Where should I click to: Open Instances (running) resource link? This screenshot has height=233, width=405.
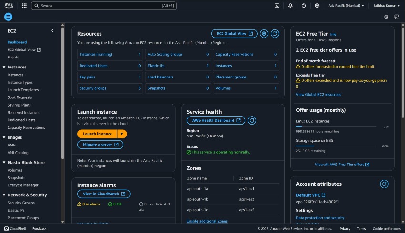(96, 54)
